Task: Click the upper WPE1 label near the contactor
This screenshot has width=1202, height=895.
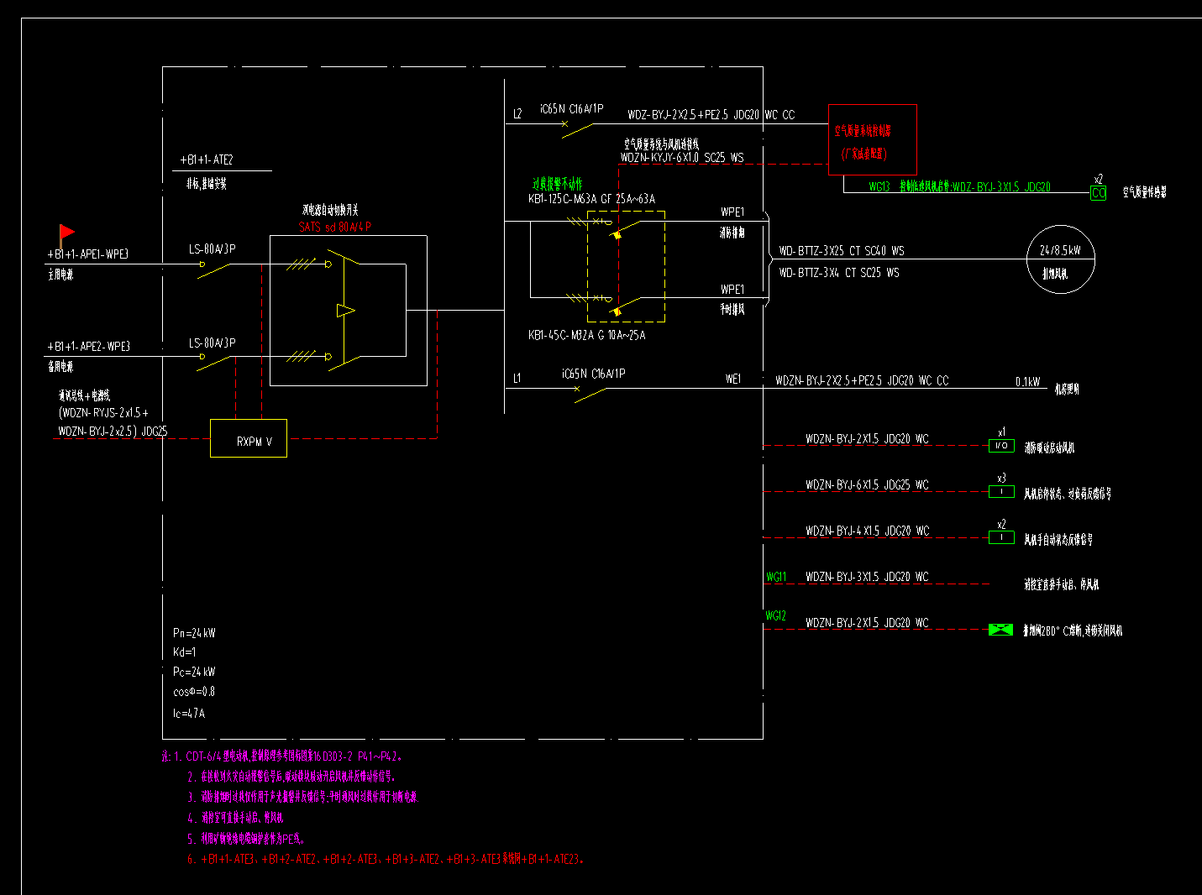Action: 732,212
